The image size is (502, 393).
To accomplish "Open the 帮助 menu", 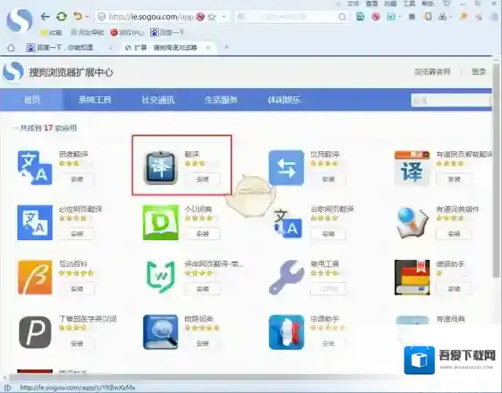I will pos(428,3).
